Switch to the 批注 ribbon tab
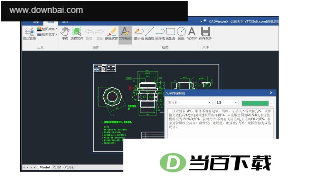Screen dimensions: 311x186 65,22
